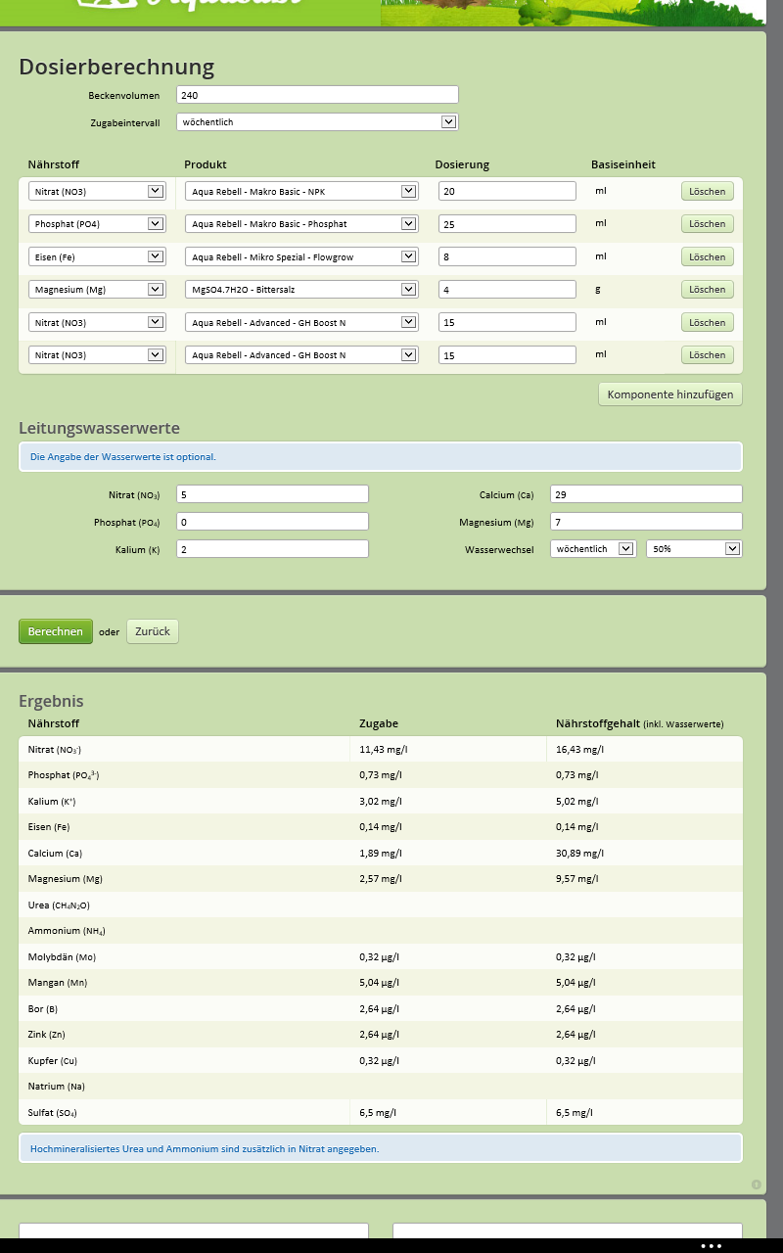
Task: Click the Dosierung field containing 4
Action: coord(507,290)
